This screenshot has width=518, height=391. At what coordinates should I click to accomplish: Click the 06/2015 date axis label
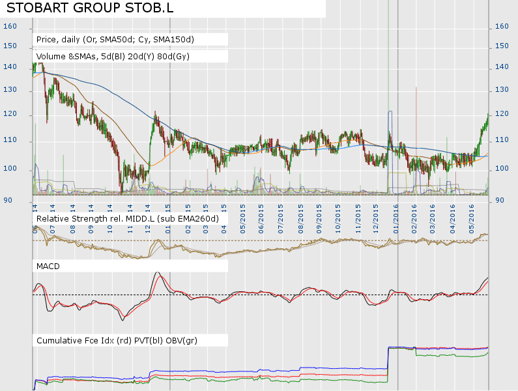(261, 219)
